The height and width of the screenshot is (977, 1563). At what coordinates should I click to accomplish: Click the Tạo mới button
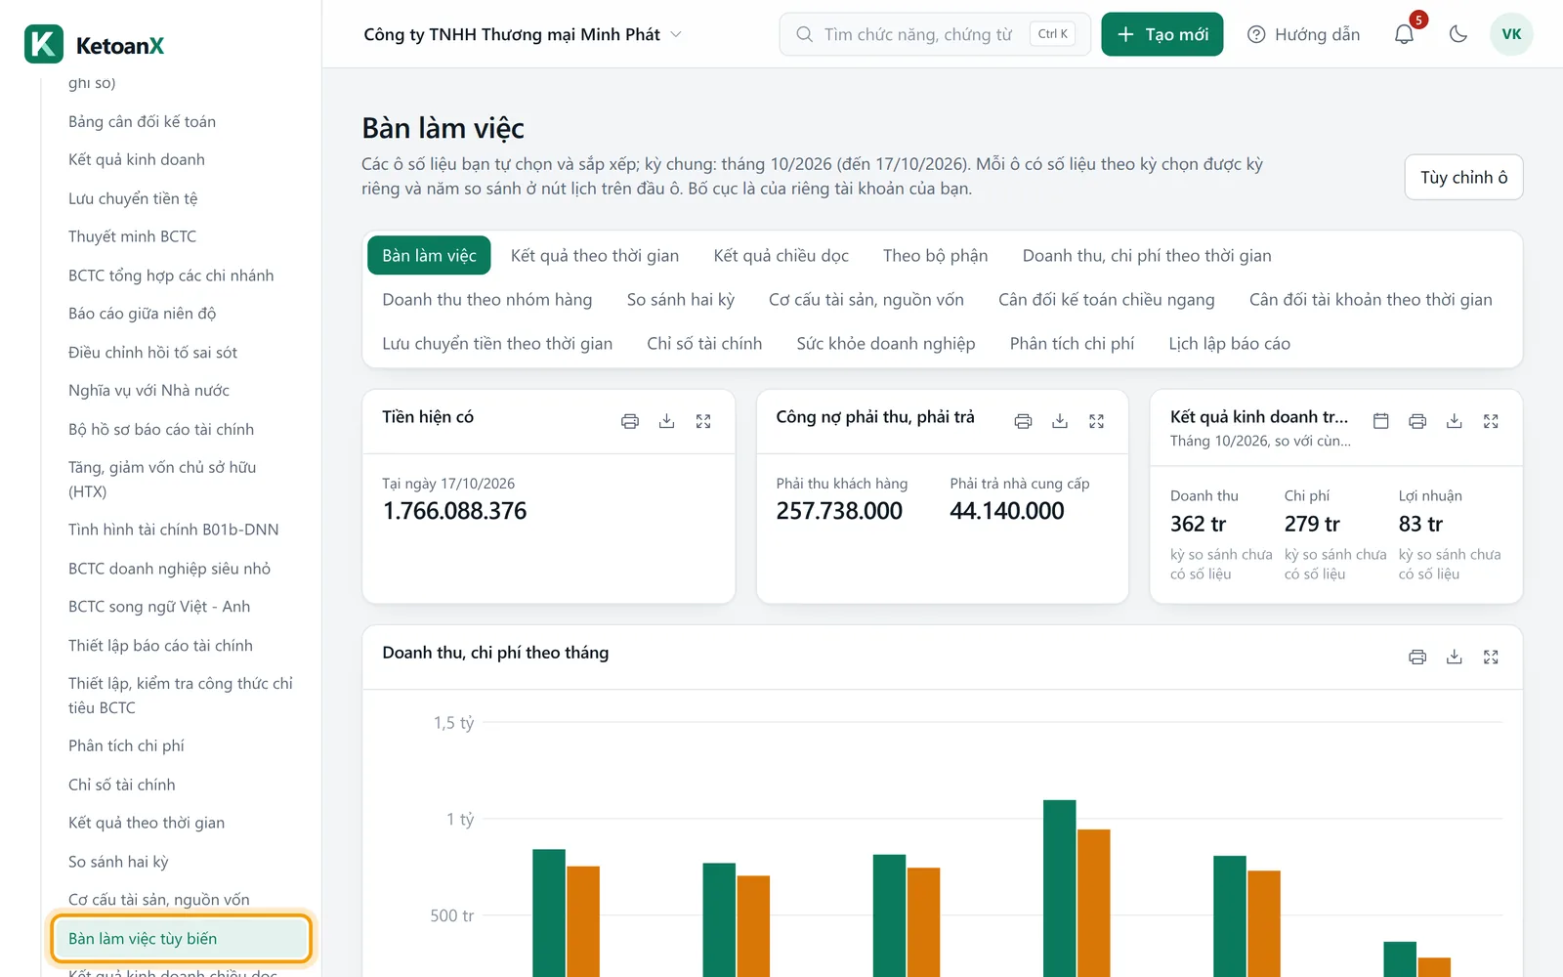point(1162,34)
